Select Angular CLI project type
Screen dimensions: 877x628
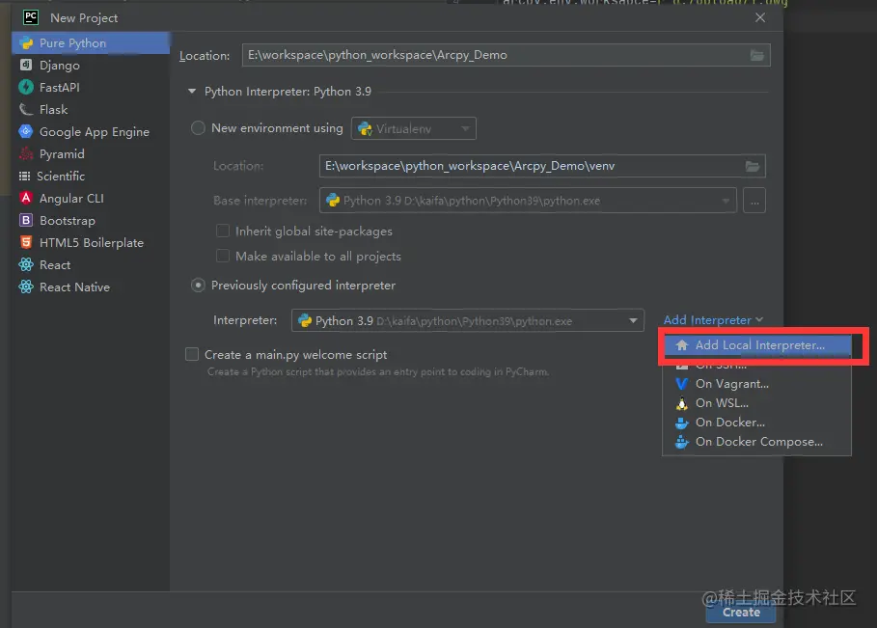coord(91,198)
